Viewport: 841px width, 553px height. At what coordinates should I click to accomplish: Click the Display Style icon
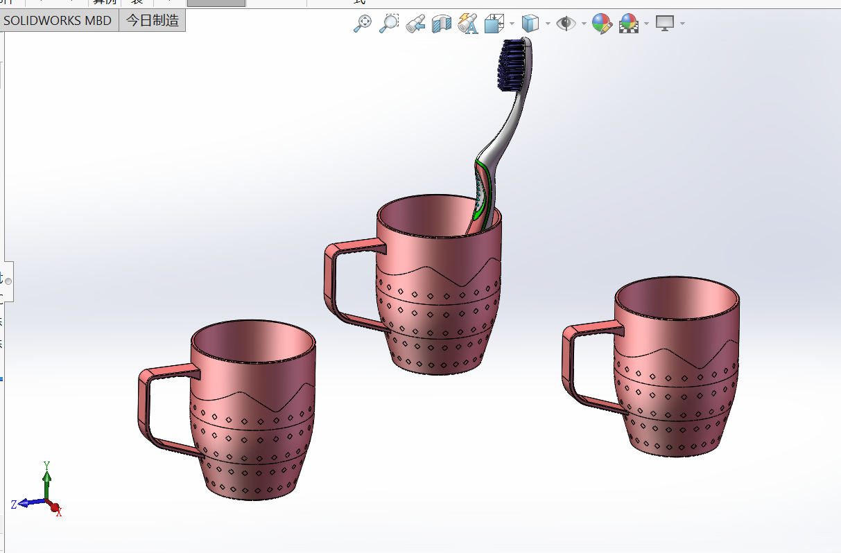[x=530, y=24]
